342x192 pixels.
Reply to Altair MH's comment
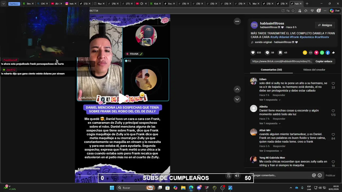coord(279,146)
